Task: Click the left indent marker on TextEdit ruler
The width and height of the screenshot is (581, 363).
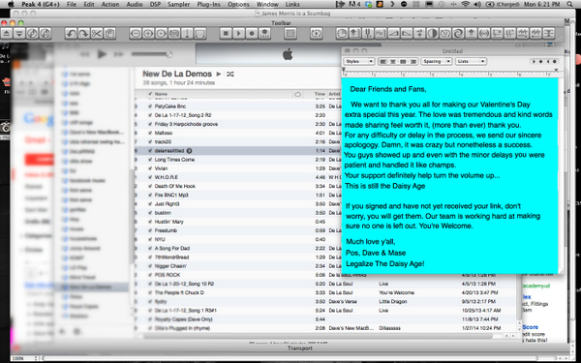Action: pyautogui.click(x=344, y=70)
